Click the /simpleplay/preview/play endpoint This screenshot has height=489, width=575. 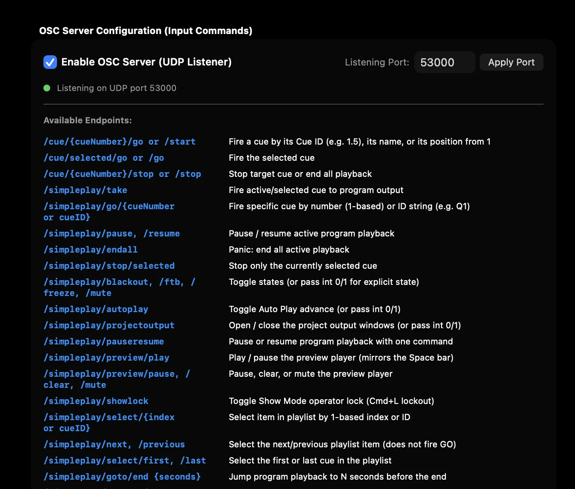106,358
